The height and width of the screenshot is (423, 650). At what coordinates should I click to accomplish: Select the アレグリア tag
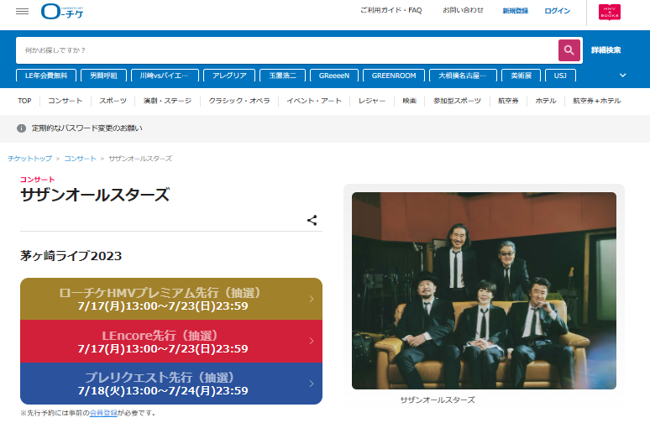[x=229, y=76]
